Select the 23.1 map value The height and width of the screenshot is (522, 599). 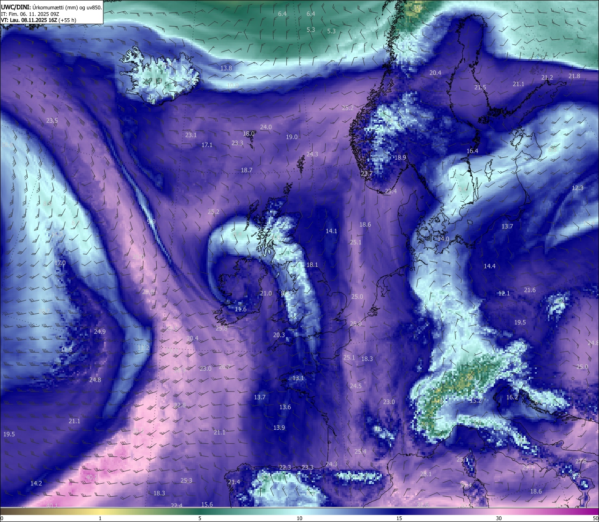(191, 135)
